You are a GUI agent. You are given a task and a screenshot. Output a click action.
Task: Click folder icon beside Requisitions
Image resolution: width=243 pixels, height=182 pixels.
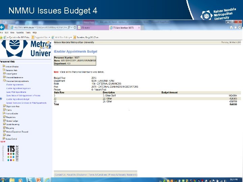pyautogui.click(x=4, y=117)
